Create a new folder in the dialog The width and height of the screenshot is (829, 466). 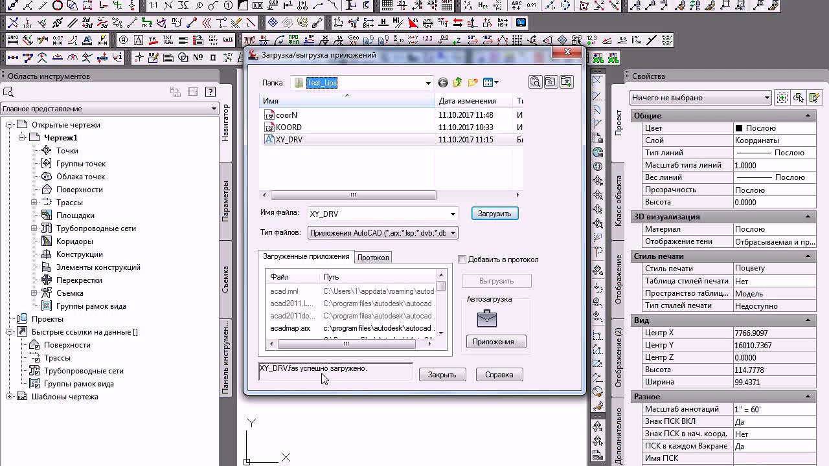point(473,82)
